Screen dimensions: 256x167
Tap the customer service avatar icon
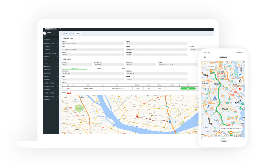click(240, 81)
